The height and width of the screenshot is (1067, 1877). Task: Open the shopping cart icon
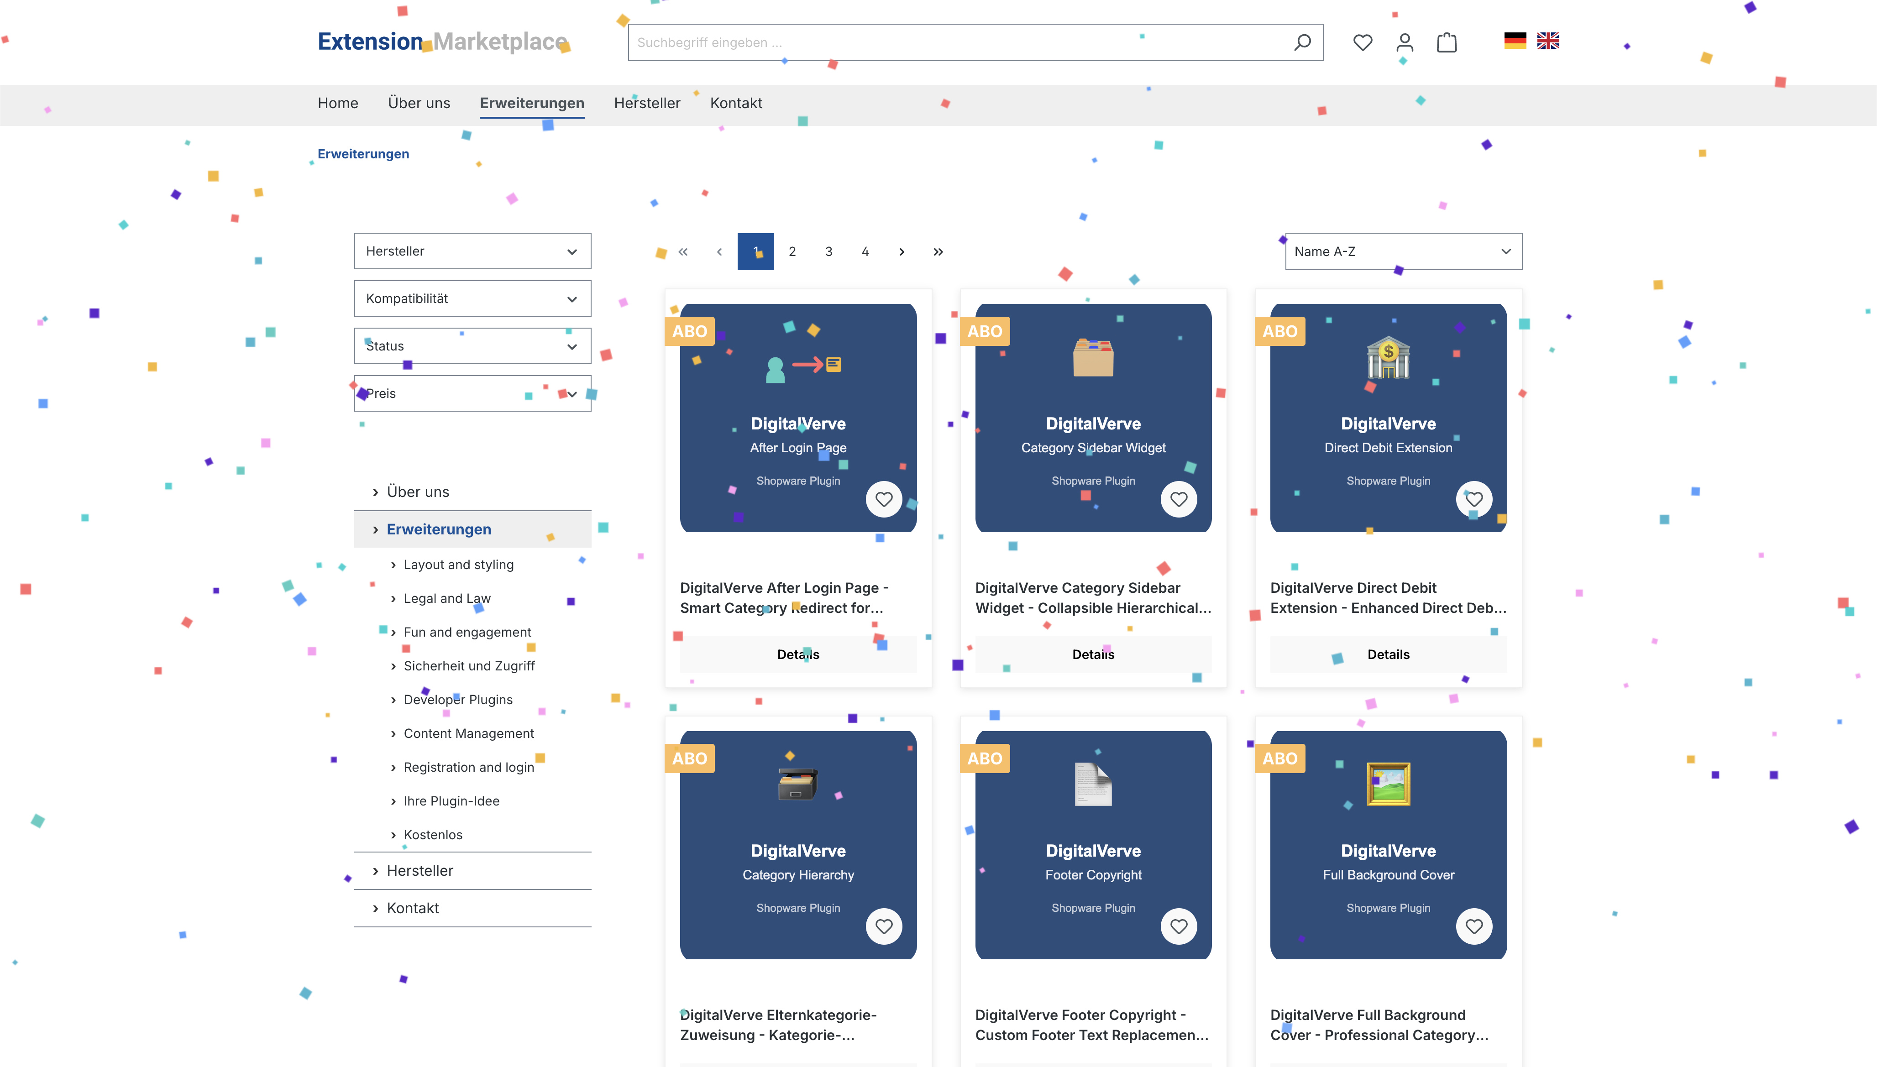(x=1446, y=42)
